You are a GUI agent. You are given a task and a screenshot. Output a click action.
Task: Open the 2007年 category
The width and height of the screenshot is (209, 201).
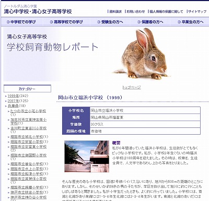click(x=13, y=101)
